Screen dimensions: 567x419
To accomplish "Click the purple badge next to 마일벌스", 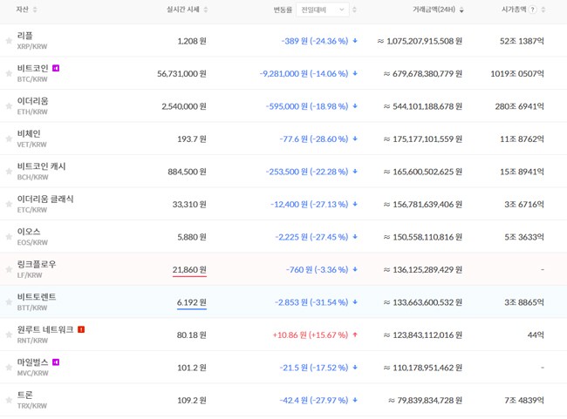I will pyautogui.click(x=56, y=362).
